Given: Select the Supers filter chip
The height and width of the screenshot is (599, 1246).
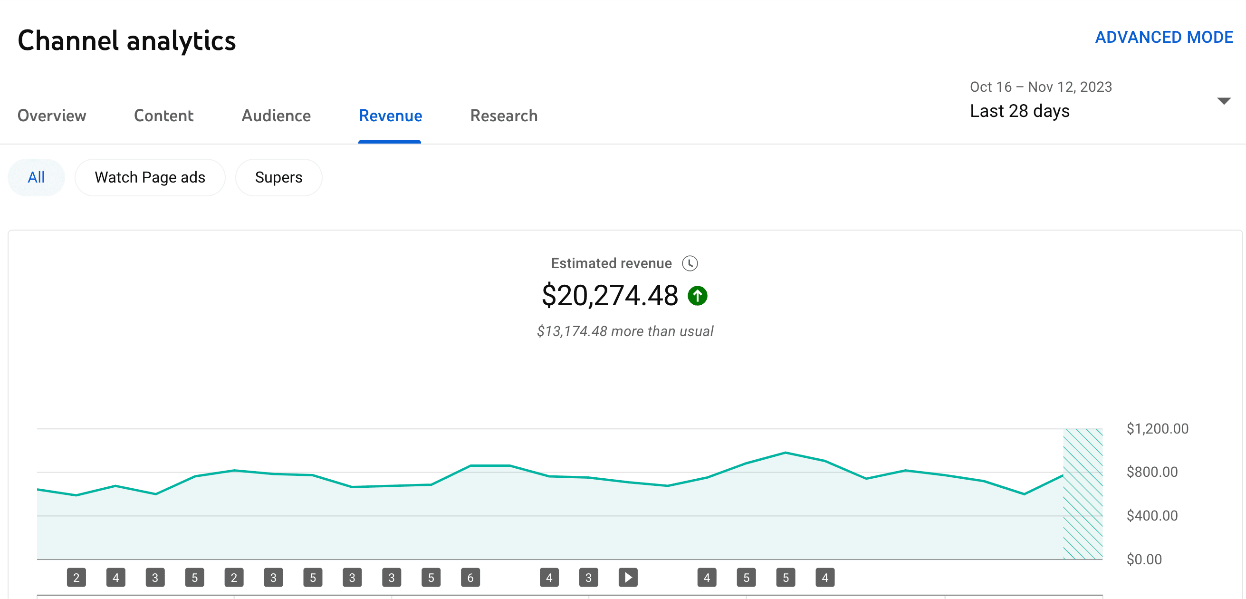Looking at the screenshot, I should (278, 178).
